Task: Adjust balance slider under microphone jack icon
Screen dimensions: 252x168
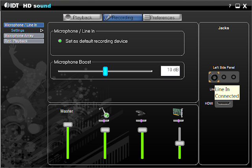Action: click(104, 121)
